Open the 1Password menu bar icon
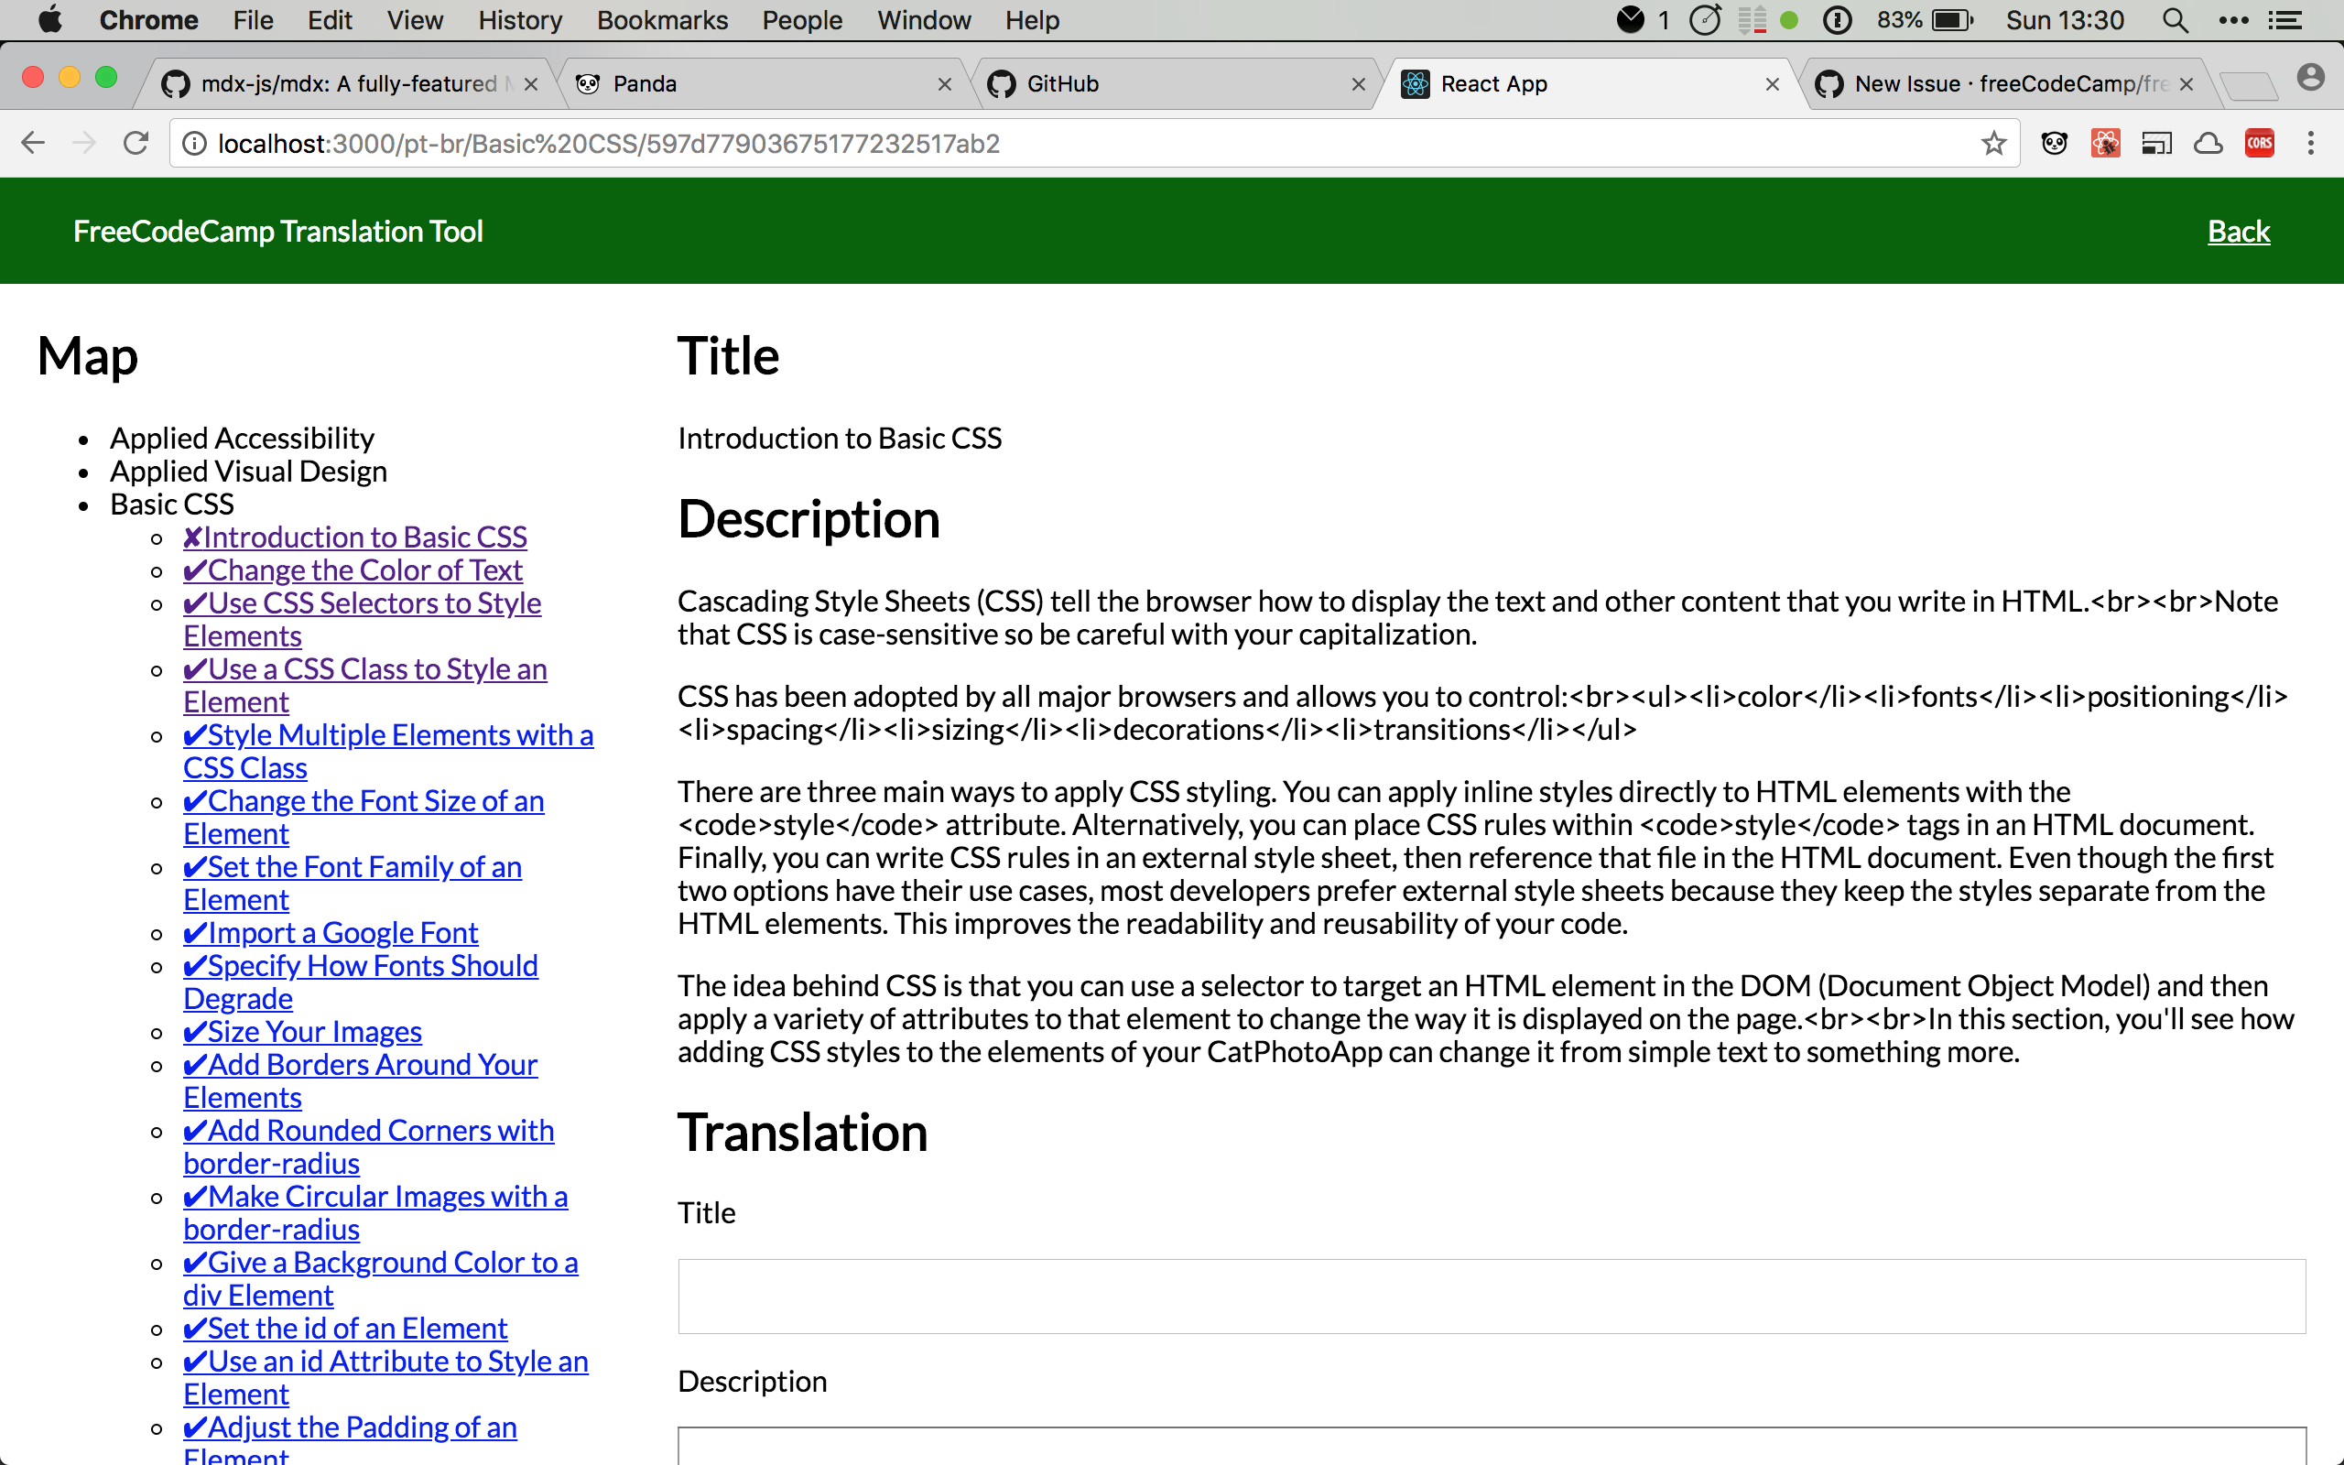The height and width of the screenshot is (1465, 2344). pyautogui.click(x=1838, y=19)
